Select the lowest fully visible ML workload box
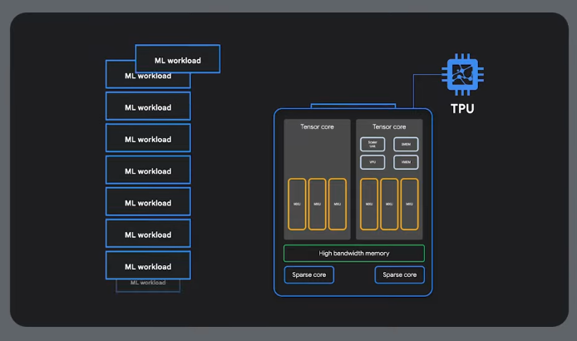Viewport: 577px width, 341px height. [x=148, y=266]
